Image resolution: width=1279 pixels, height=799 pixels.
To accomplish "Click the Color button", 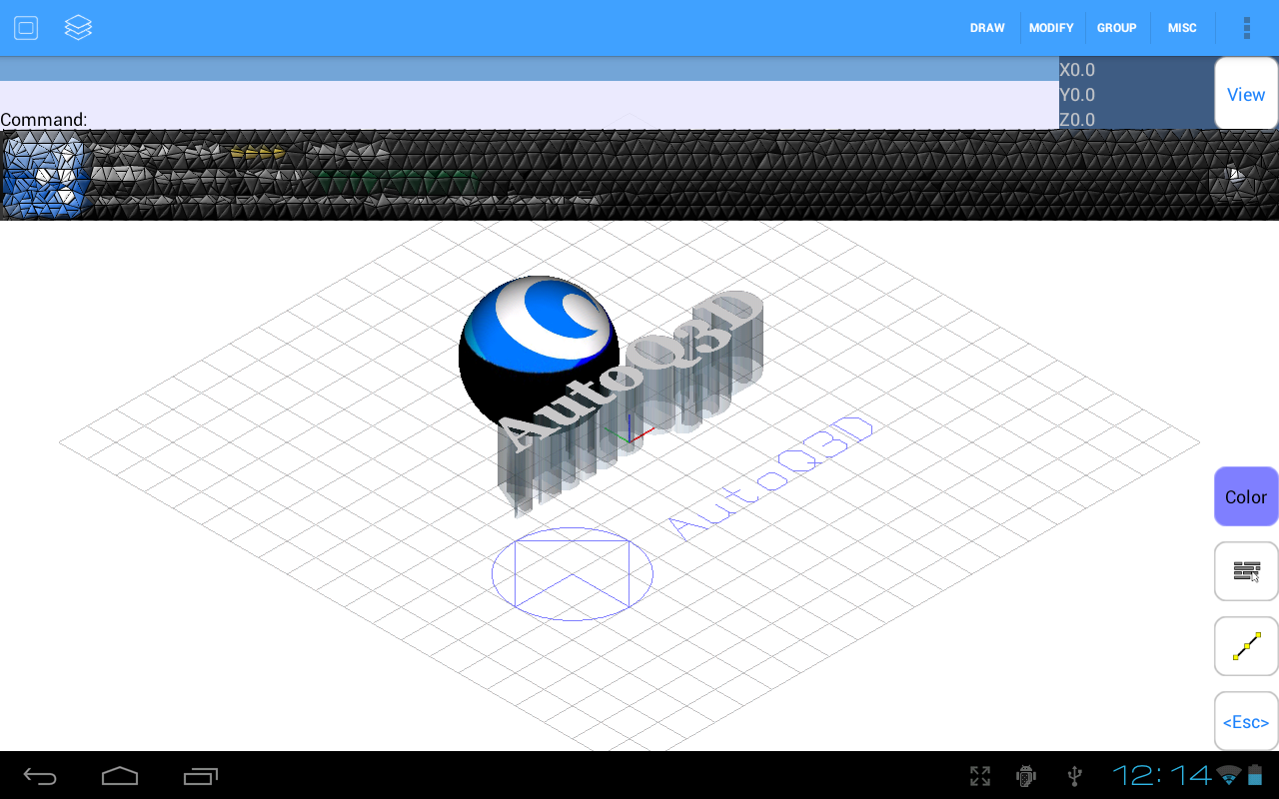I will pos(1246,496).
